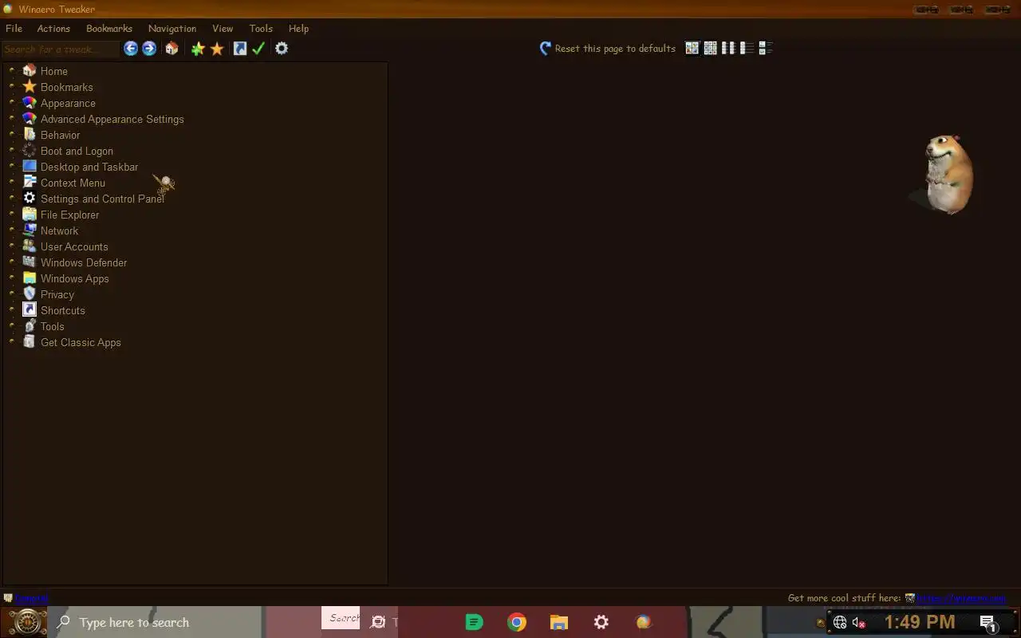
Task: Switch to the tiles view layout button
Action: click(x=766, y=49)
